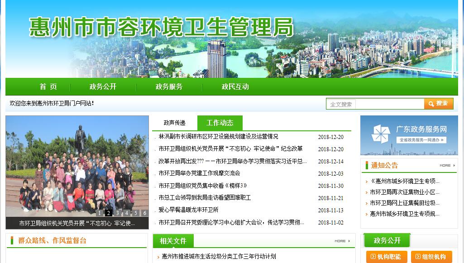Viewport: 464px width, 263px height.
Task: Open news 爱心早餐温暖龙丰环卫所
Action: (x=188, y=210)
